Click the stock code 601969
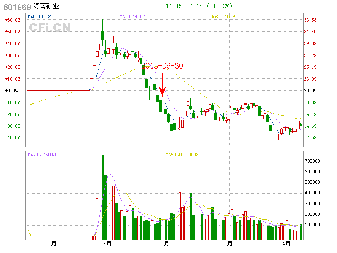Image resolution: width=337 pixels, height=253 pixels. point(15,7)
